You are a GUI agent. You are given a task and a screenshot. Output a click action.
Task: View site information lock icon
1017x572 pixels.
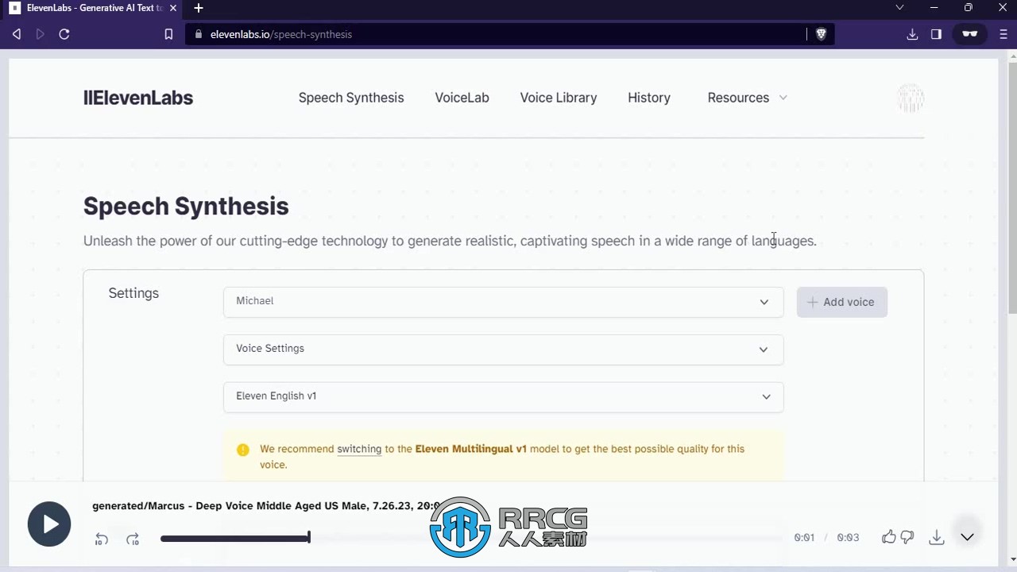click(x=199, y=34)
